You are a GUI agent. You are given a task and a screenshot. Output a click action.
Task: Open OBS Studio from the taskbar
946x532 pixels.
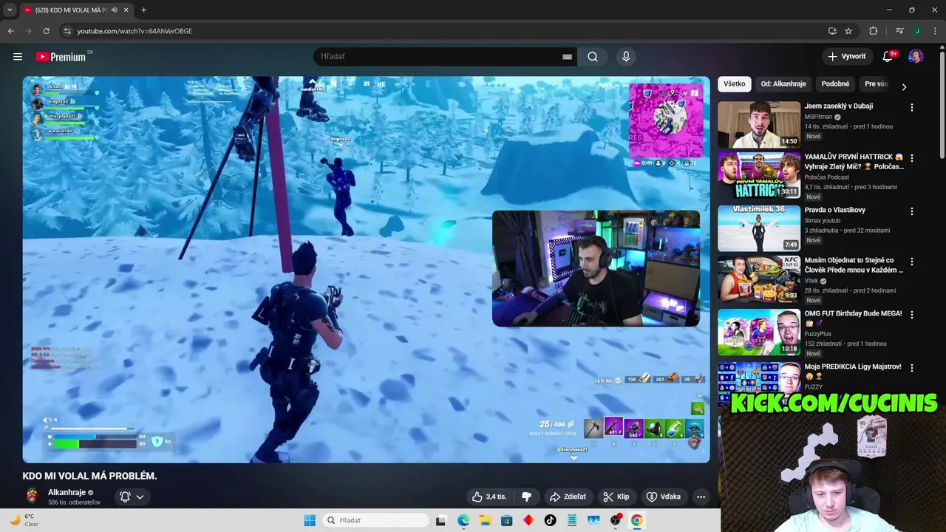click(615, 520)
